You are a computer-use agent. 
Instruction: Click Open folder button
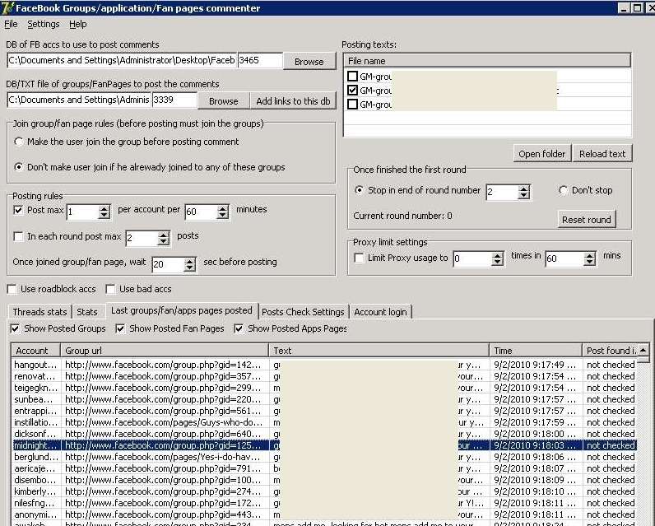click(541, 154)
